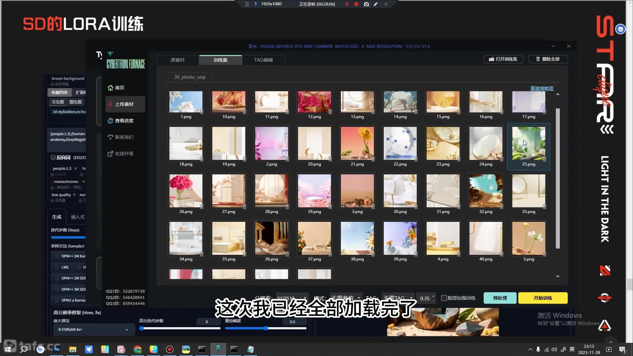Screen dimensions: 633x356
Task: Open the R-ESRGAN 4x+ upscaler dropdown
Action: tap(94, 329)
